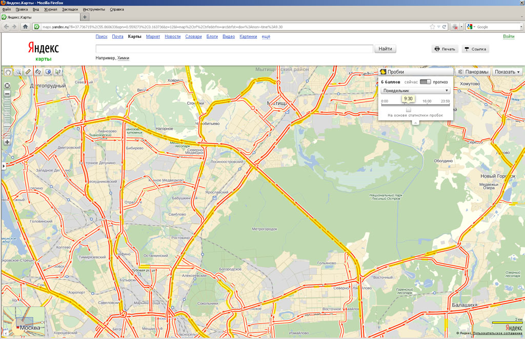Viewport: 525px width, 339px height.
Task: Select the hand pan tool
Action: click(x=8, y=72)
